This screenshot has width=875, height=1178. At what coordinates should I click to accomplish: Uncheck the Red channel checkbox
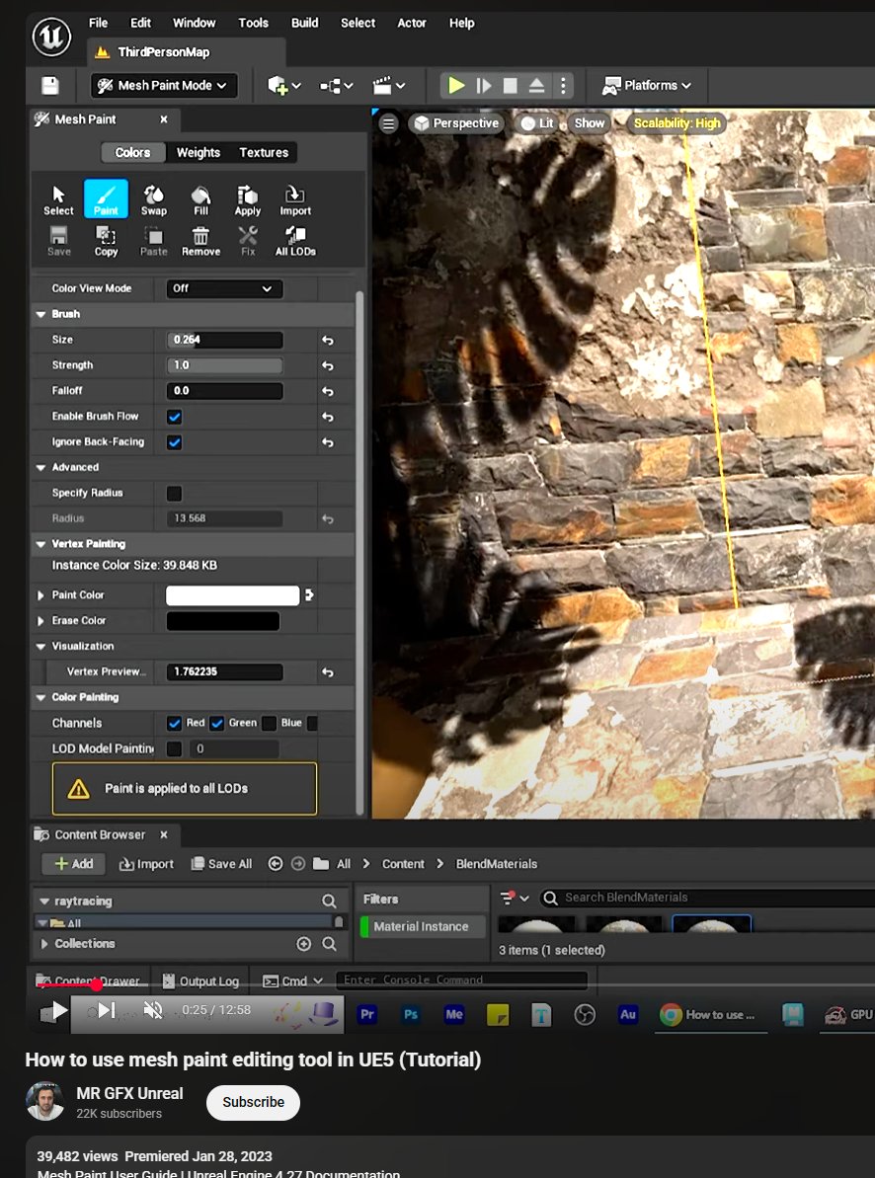(x=175, y=724)
